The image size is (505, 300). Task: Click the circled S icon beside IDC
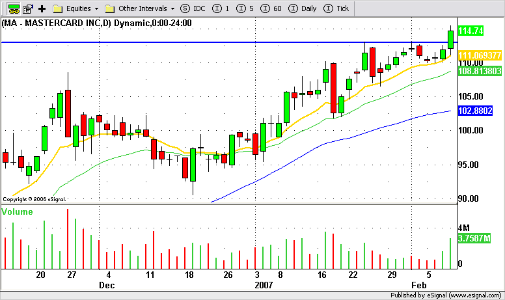185,8
